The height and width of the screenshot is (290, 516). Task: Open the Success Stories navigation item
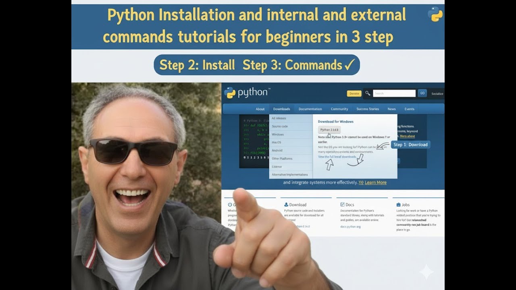[x=368, y=109]
